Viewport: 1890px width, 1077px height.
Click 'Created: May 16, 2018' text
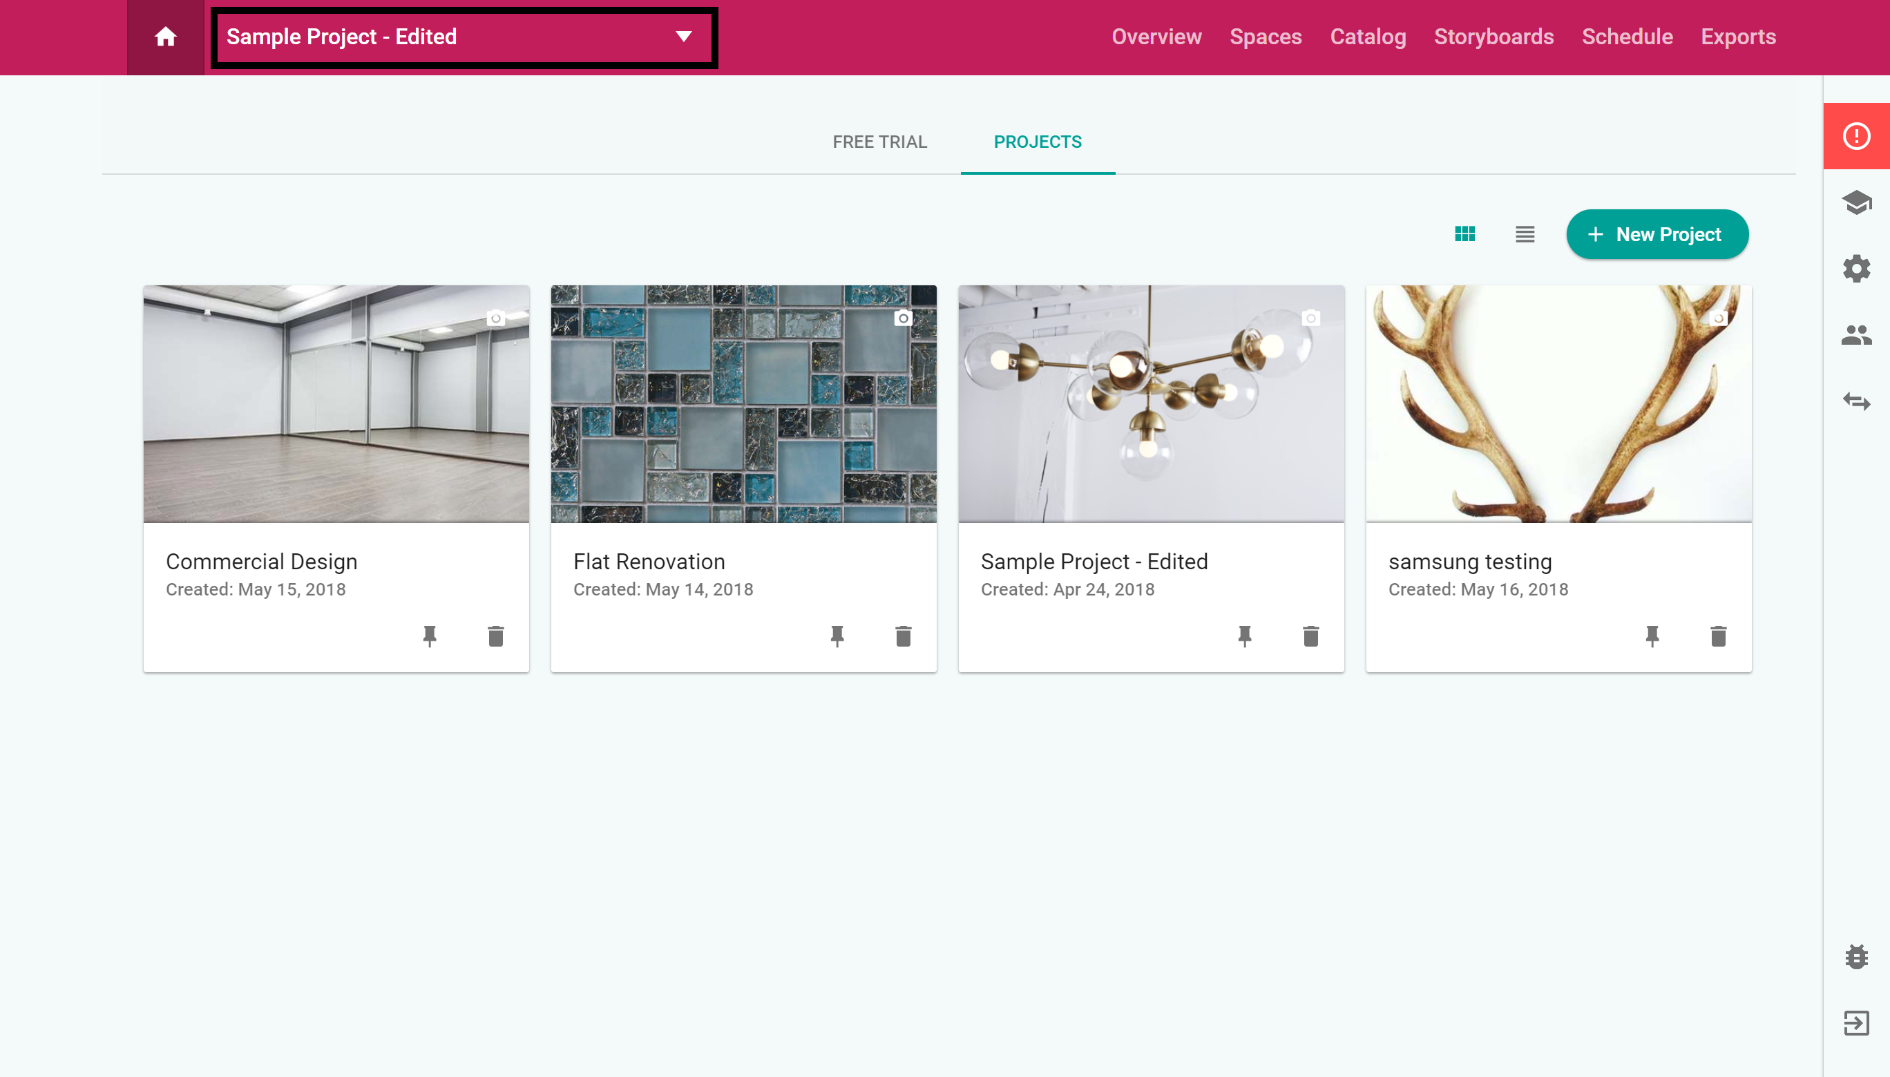click(x=1478, y=589)
